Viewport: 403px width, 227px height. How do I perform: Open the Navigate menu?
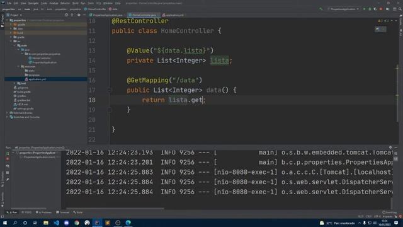[x=33, y=3]
